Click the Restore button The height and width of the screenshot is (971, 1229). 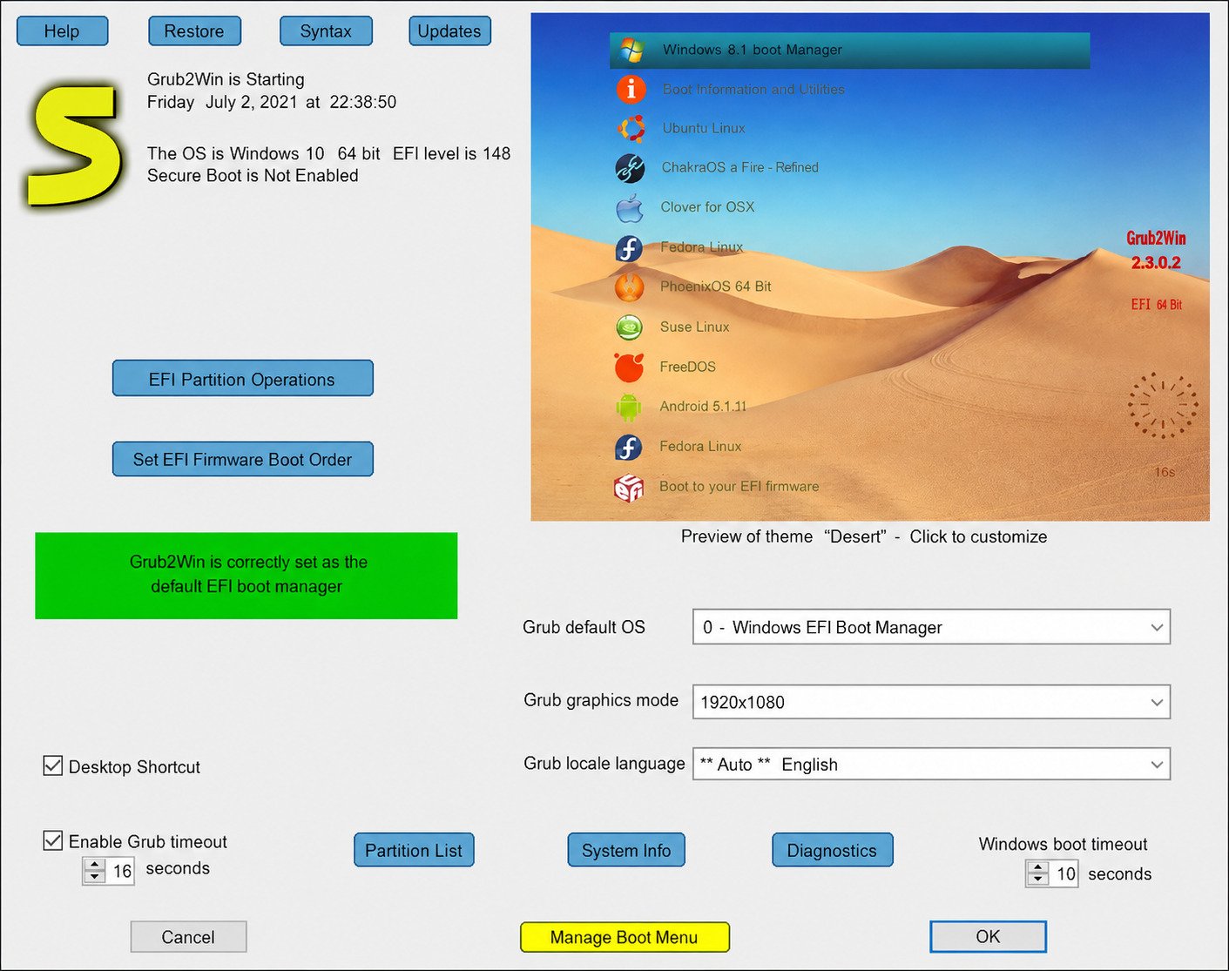[194, 31]
